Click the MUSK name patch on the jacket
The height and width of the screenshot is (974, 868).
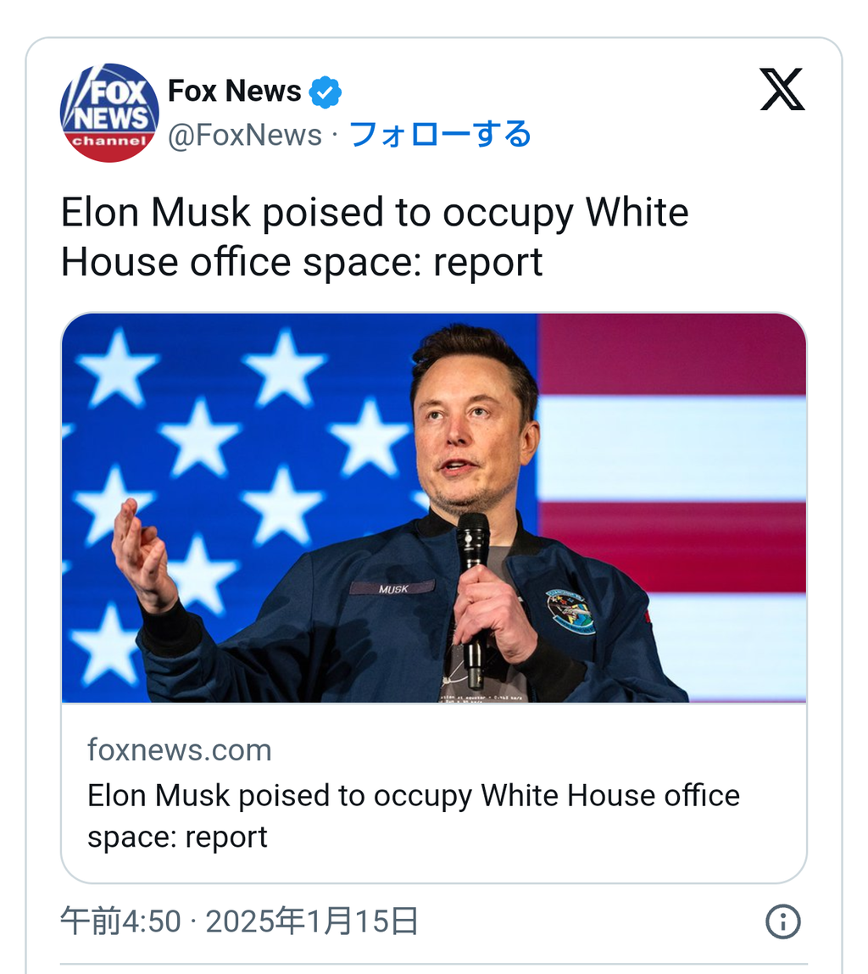tap(392, 587)
